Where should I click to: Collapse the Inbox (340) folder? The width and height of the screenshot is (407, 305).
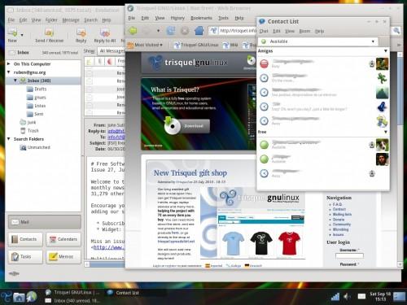(x=15, y=81)
